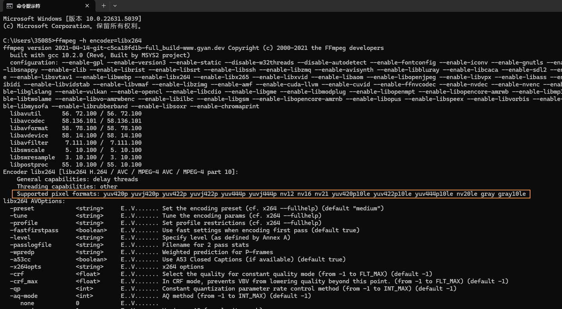The height and width of the screenshot is (309, 562).
Task: Click the typed ffmpeg -h encoder=libx264 command
Action: [x=98, y=41]
